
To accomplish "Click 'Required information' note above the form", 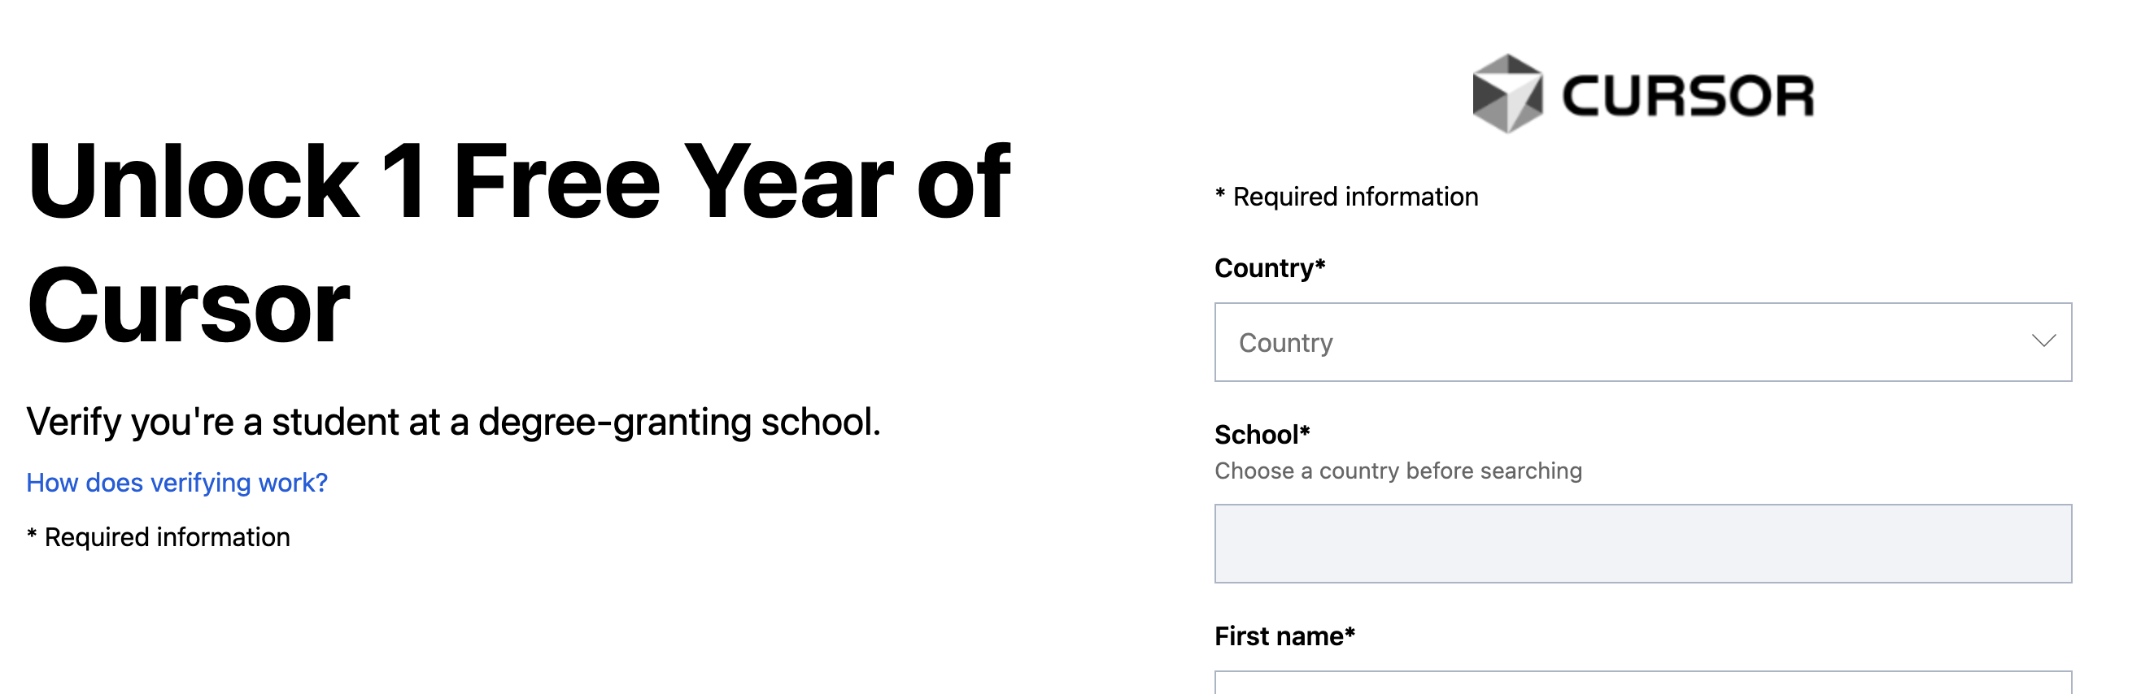I will point(1354,197).
